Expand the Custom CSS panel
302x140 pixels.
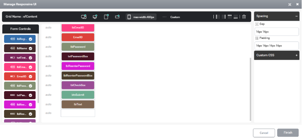click(296, 55)
